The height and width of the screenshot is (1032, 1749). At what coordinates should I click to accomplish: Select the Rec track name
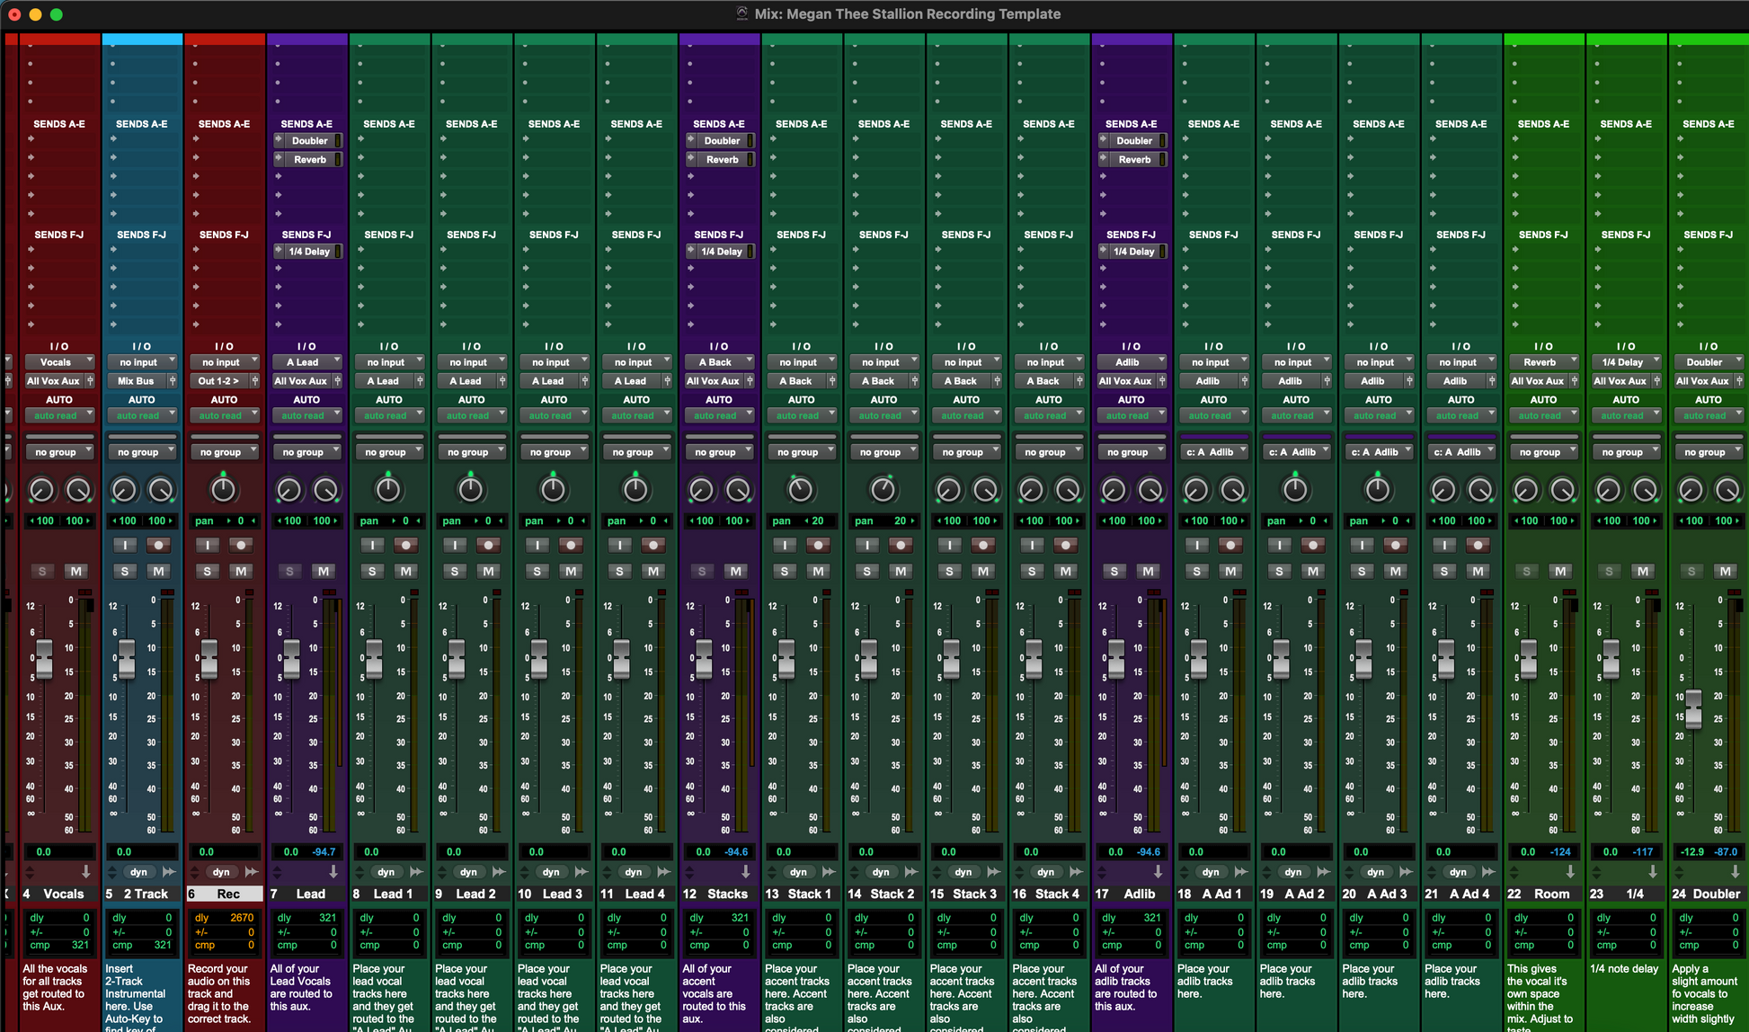pos(228,894)
